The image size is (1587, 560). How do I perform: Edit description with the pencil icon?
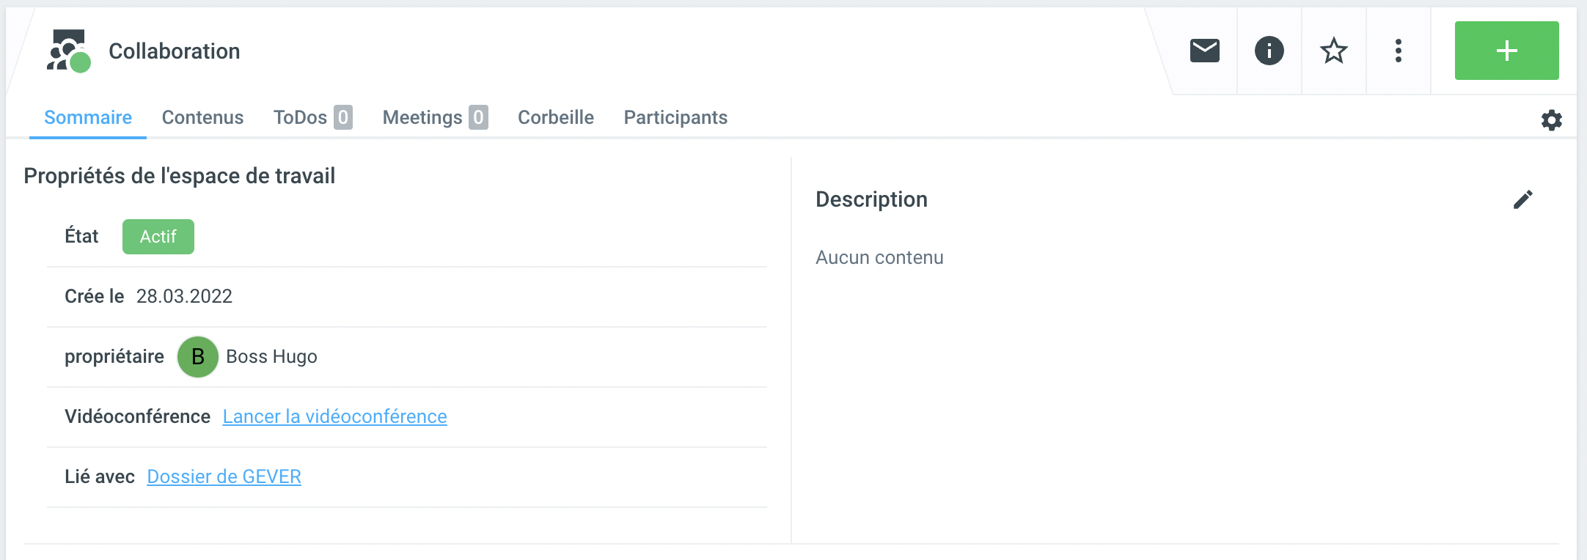1522,199
